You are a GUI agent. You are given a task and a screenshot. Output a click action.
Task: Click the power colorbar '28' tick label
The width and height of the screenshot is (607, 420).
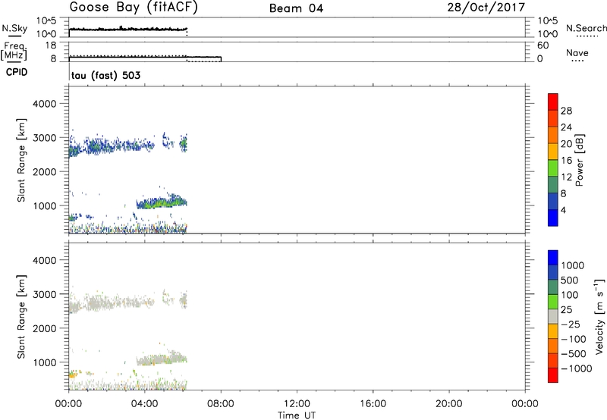tap(566, 111)
